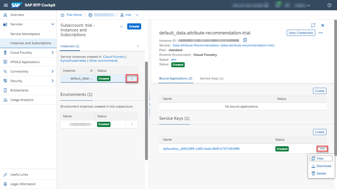Image resolution: width=337 pixels, height=189 pixels.
Task: Copy the Instance ID with copy icon
Action: [x=245, y=40]
